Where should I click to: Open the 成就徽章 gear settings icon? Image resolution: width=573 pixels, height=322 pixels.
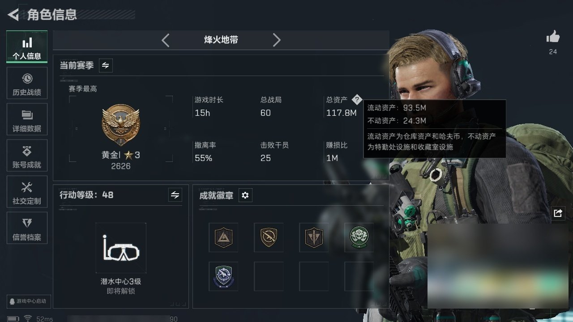tap(245, 195)
